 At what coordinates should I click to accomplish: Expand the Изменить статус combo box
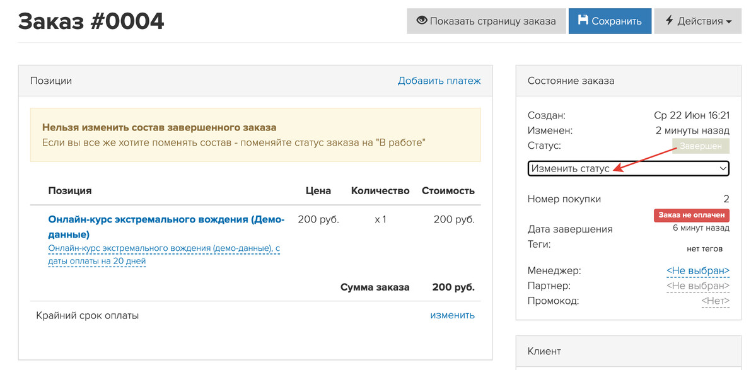tap(628, 169)
